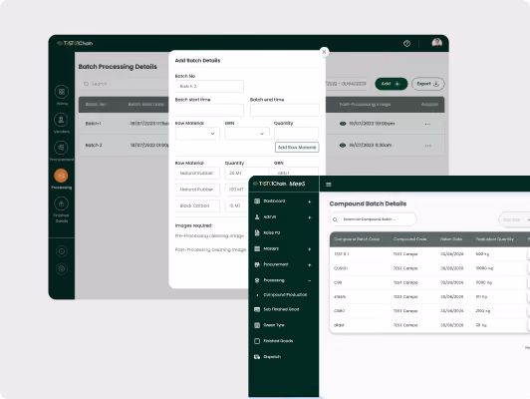View Batch 1 post-processing image via eye icon
Viewport: 530px width, 399px height.
[343, 124]
